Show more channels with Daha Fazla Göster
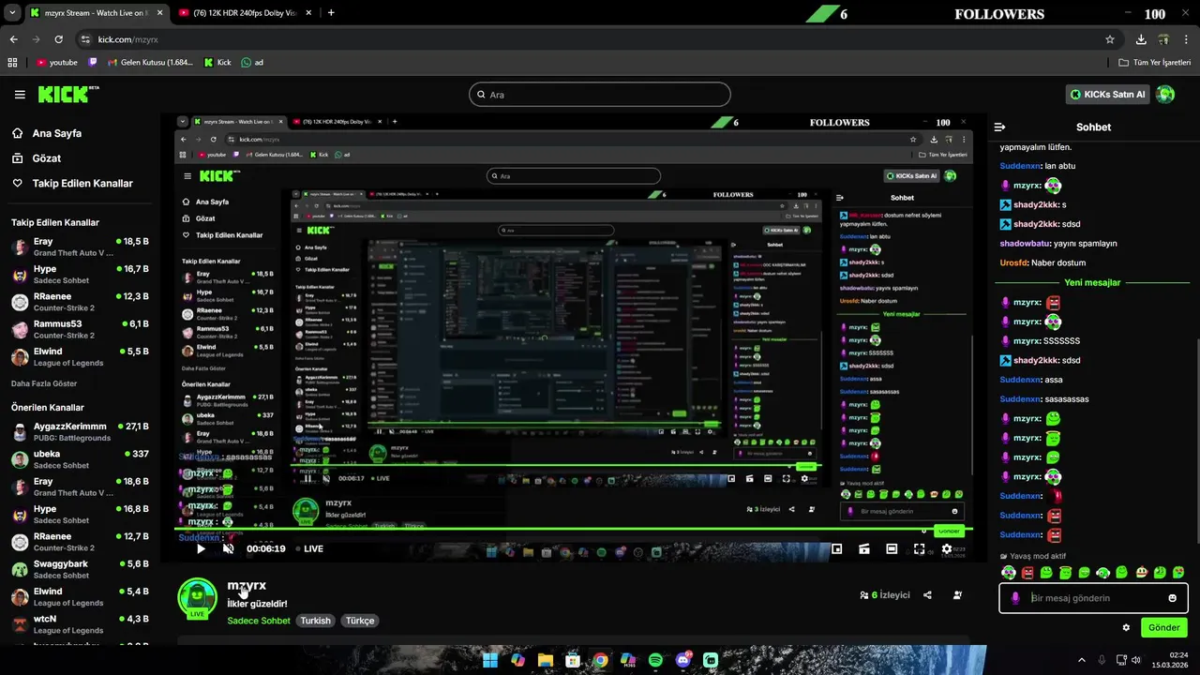Viewport: 1200px width, 675px height. pyautogui.click(x=44, y=383)
